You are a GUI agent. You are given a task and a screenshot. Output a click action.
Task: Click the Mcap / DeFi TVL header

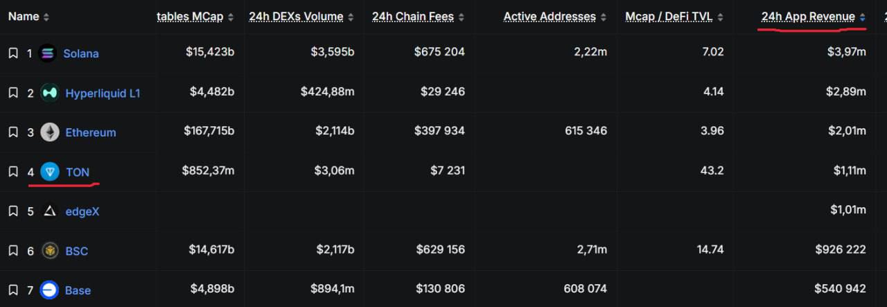coord(669,17)
